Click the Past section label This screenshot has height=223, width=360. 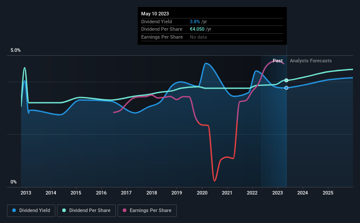pyautogui.click(x=278, y=61)
